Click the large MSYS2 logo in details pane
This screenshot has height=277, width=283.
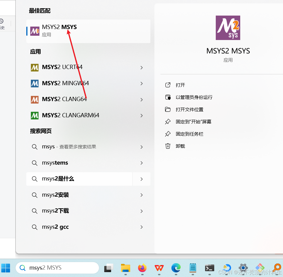tap(228, 28)
